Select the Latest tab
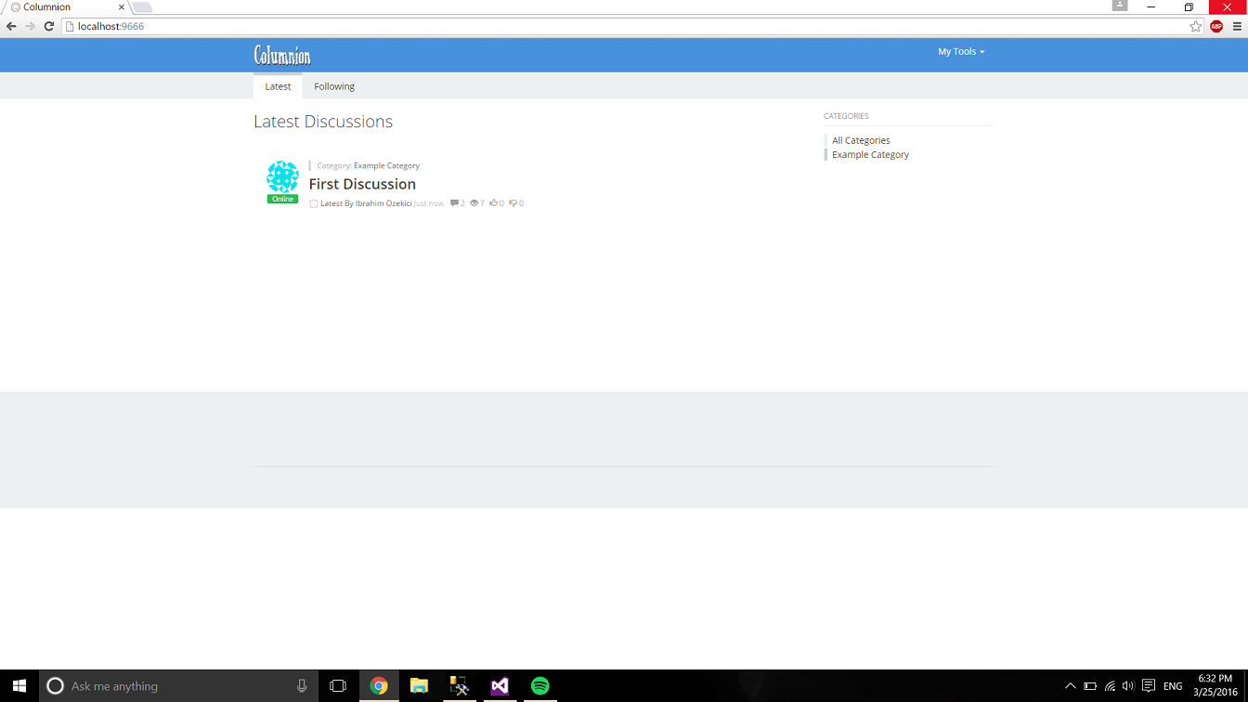This screenshot has height=702, width=1248. pos(278,86)
